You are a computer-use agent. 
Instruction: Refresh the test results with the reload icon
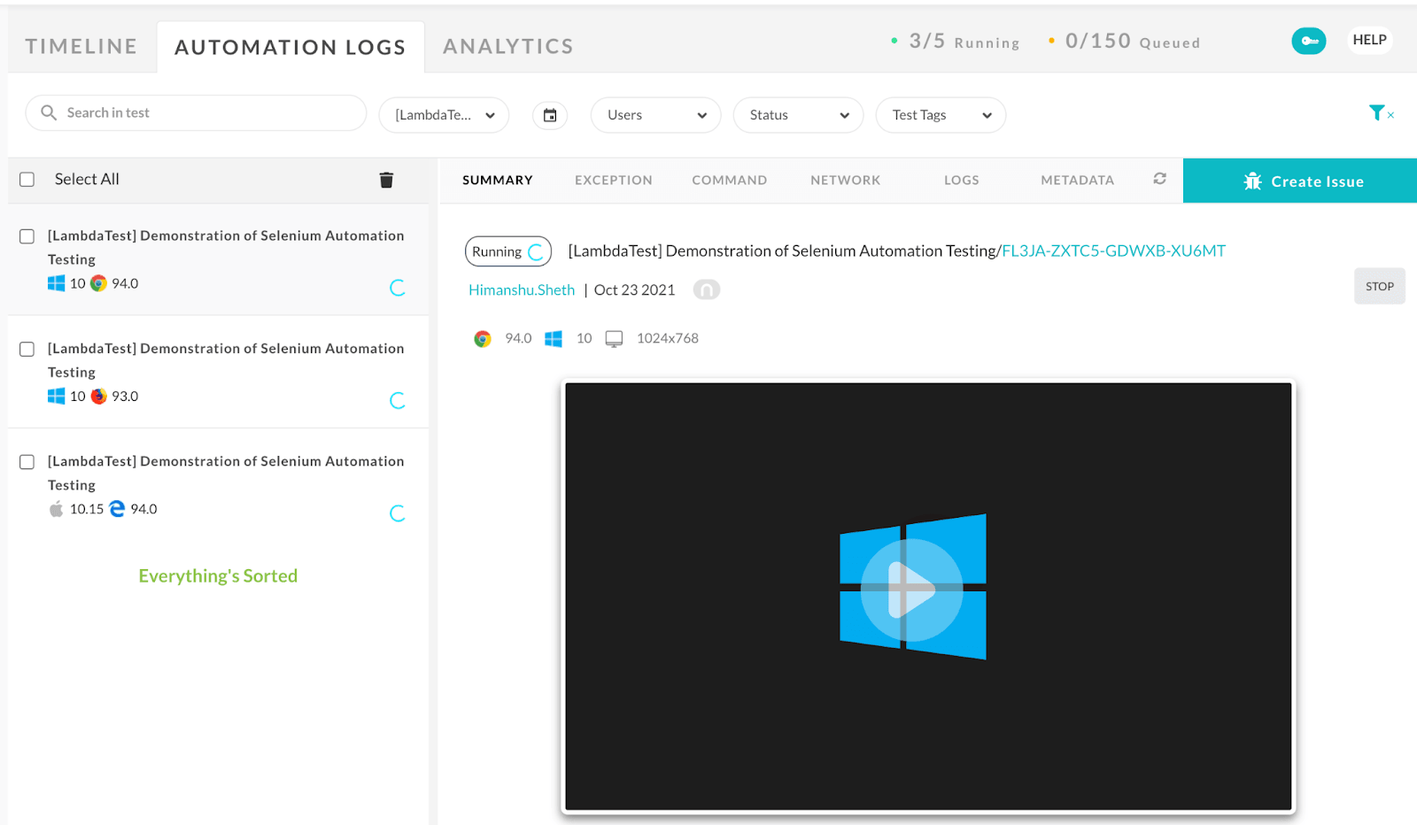1160,179
